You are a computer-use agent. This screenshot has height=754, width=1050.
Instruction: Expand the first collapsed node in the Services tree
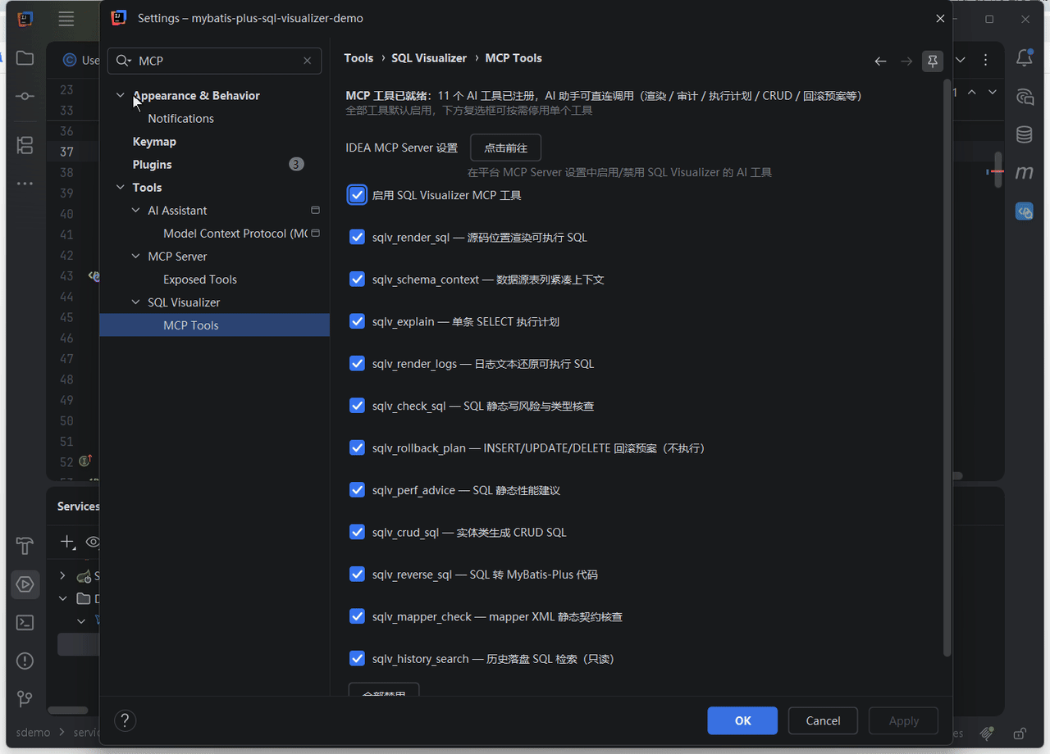62,576
